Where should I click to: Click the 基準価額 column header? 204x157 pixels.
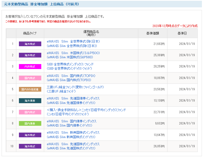[x=153, y=33]
